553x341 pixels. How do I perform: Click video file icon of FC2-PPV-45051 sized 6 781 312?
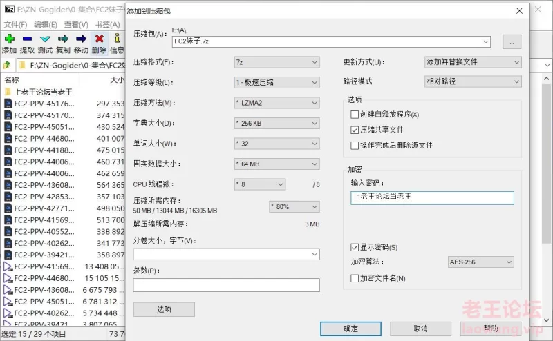coord(8,302)
